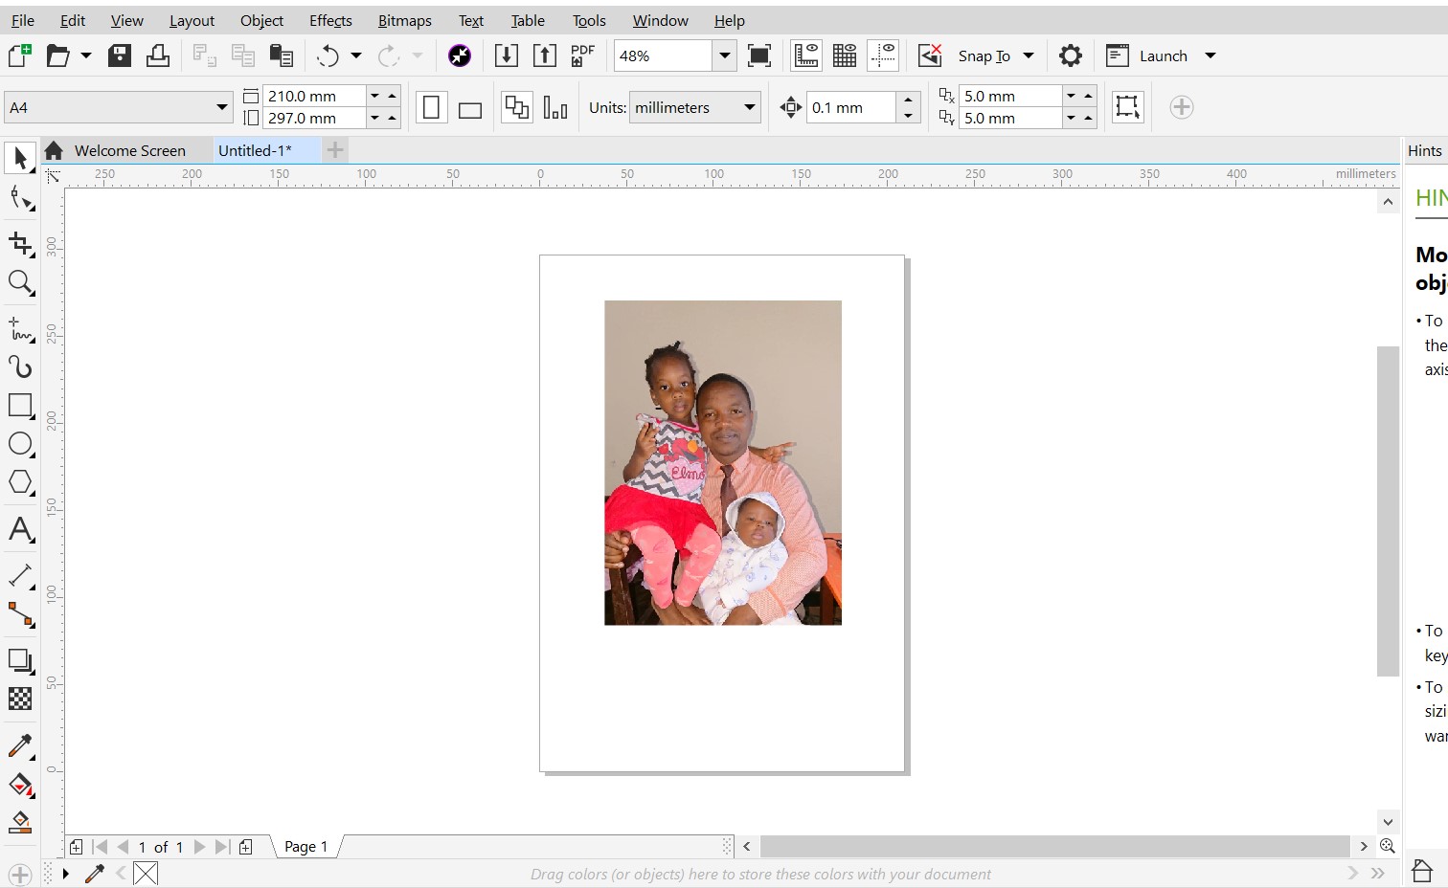The width and height of the screenshot is (1448, 888).
Task: Select the Shape edit tool
Action: point(20,199)
